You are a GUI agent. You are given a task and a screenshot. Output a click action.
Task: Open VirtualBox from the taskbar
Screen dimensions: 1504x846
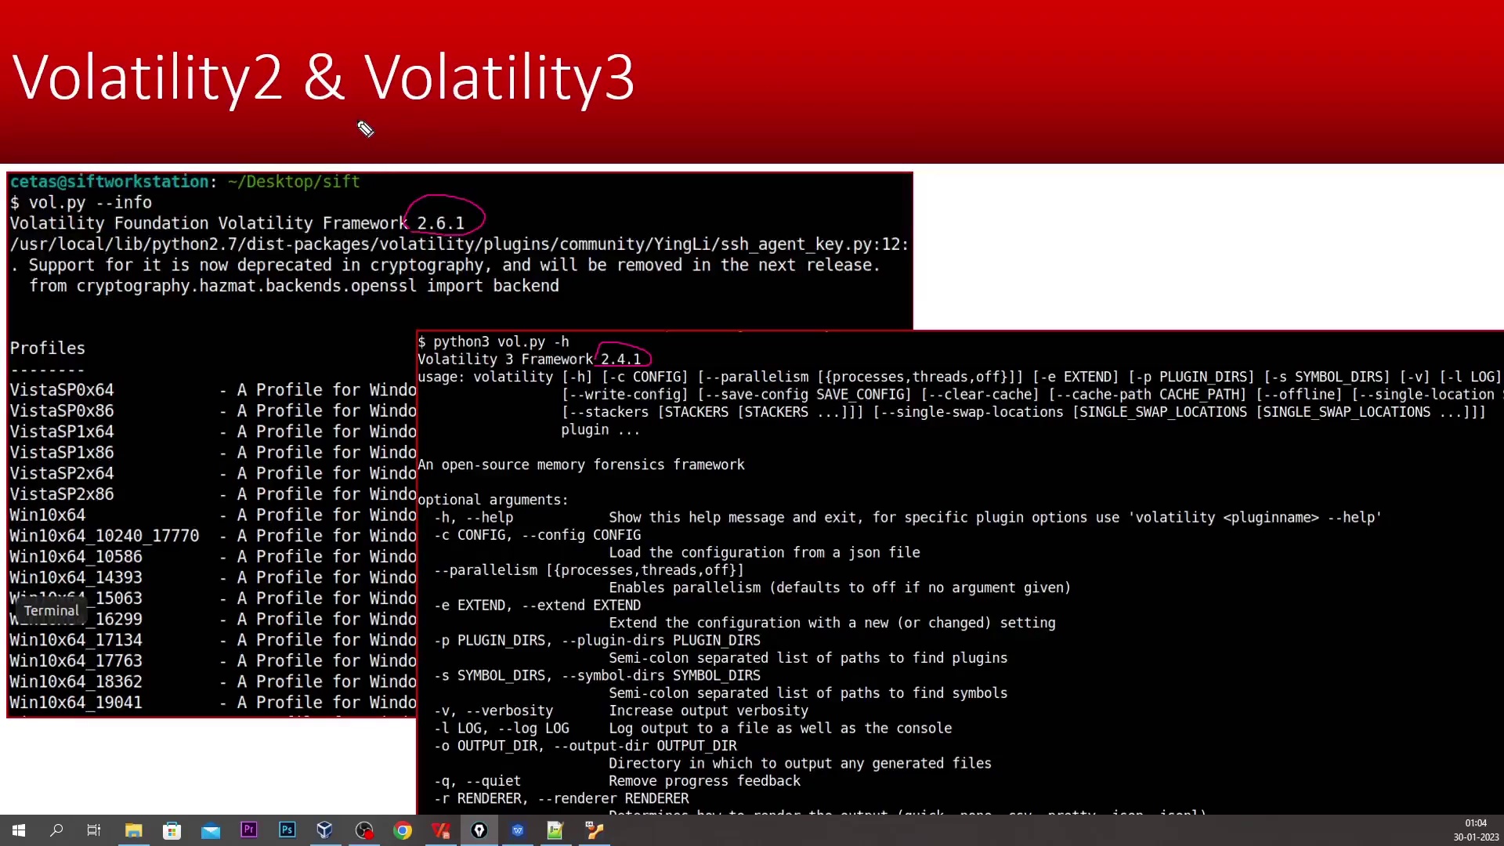pos(325,830)
